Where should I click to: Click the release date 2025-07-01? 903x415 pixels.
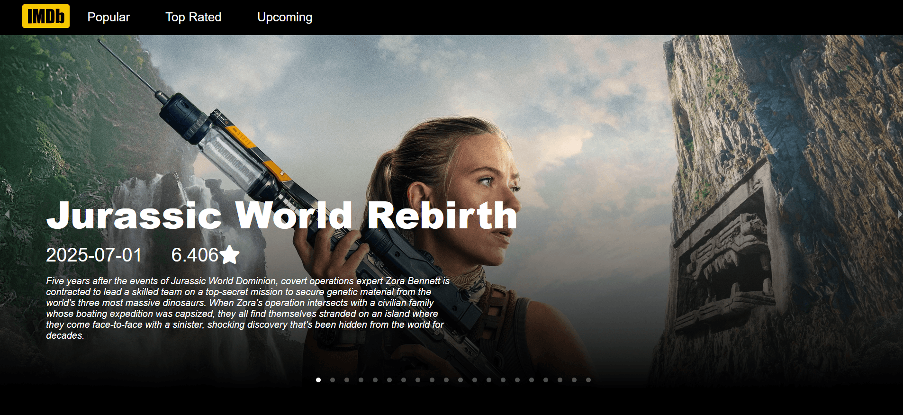click(x=94, y=255)
